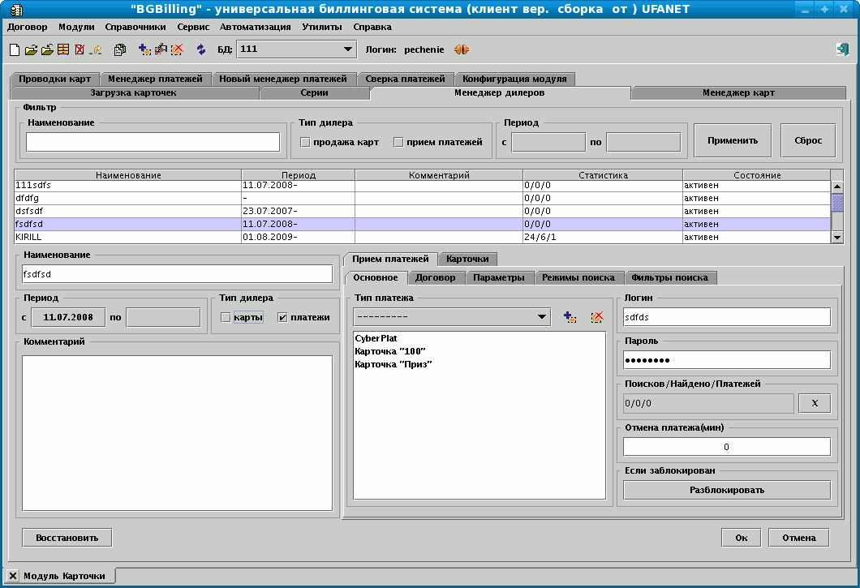860x588 pixels.
Task: Click the exit icon at top right toolbar
Action: tap(845, 49)
